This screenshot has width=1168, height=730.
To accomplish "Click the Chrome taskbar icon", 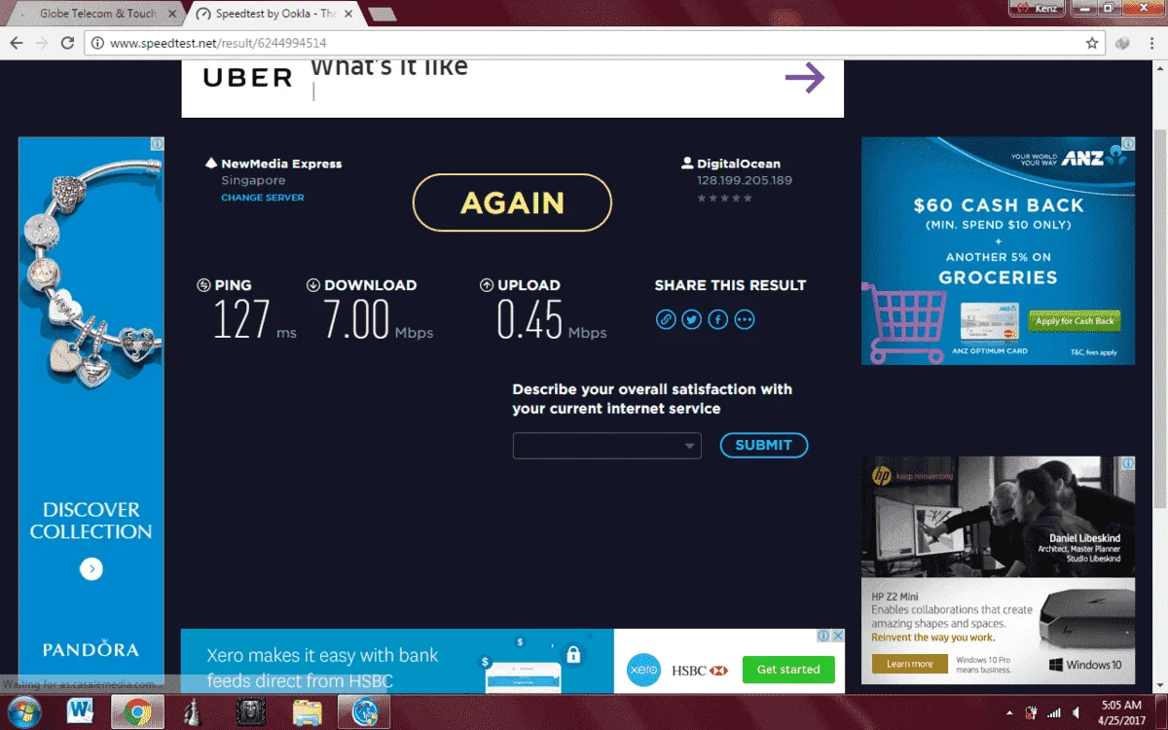I will (x=137, y=712).
